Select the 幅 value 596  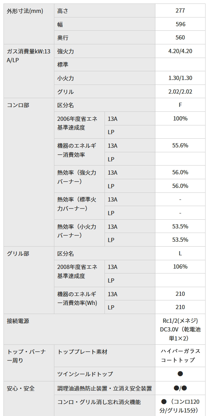(x=180, y=24)
